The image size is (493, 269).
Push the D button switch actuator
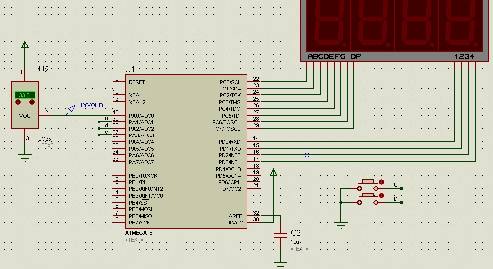(368, 195)
